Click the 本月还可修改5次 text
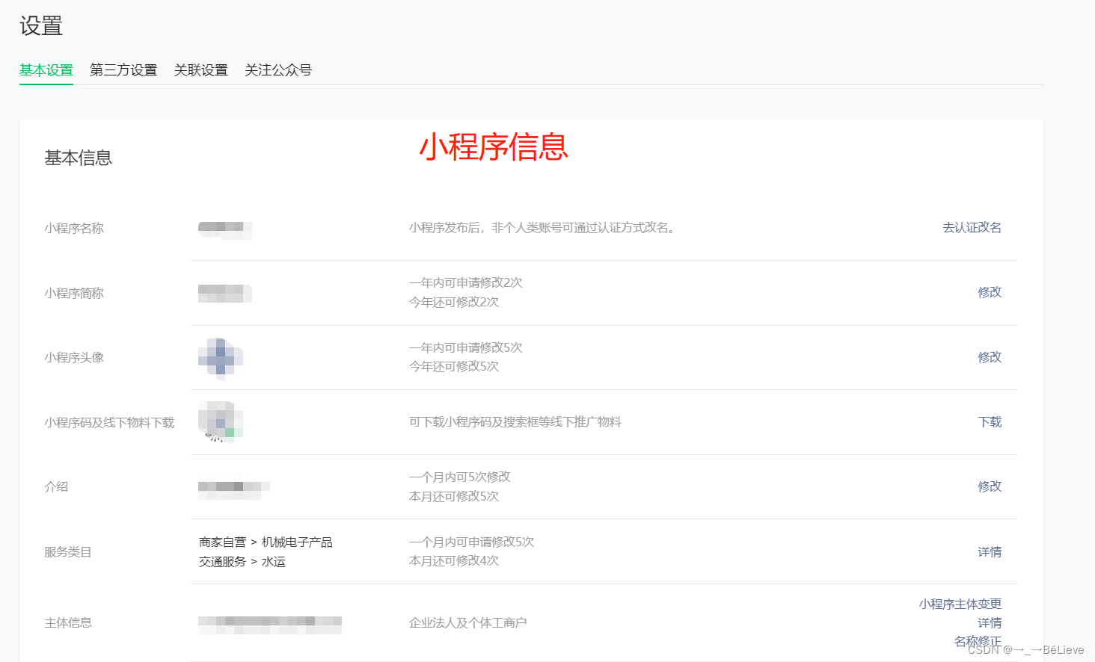The image size is (1095, 662). pos(454,497)
